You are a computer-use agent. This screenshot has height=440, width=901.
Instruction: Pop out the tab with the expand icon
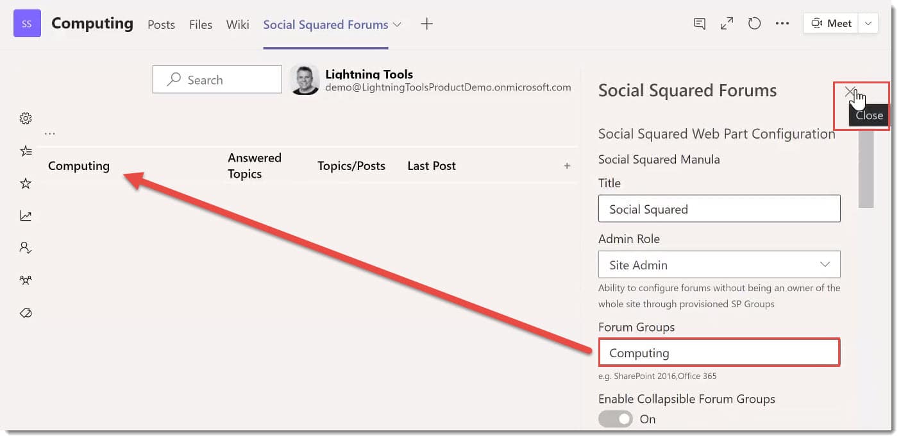click(x=727, y=23)
